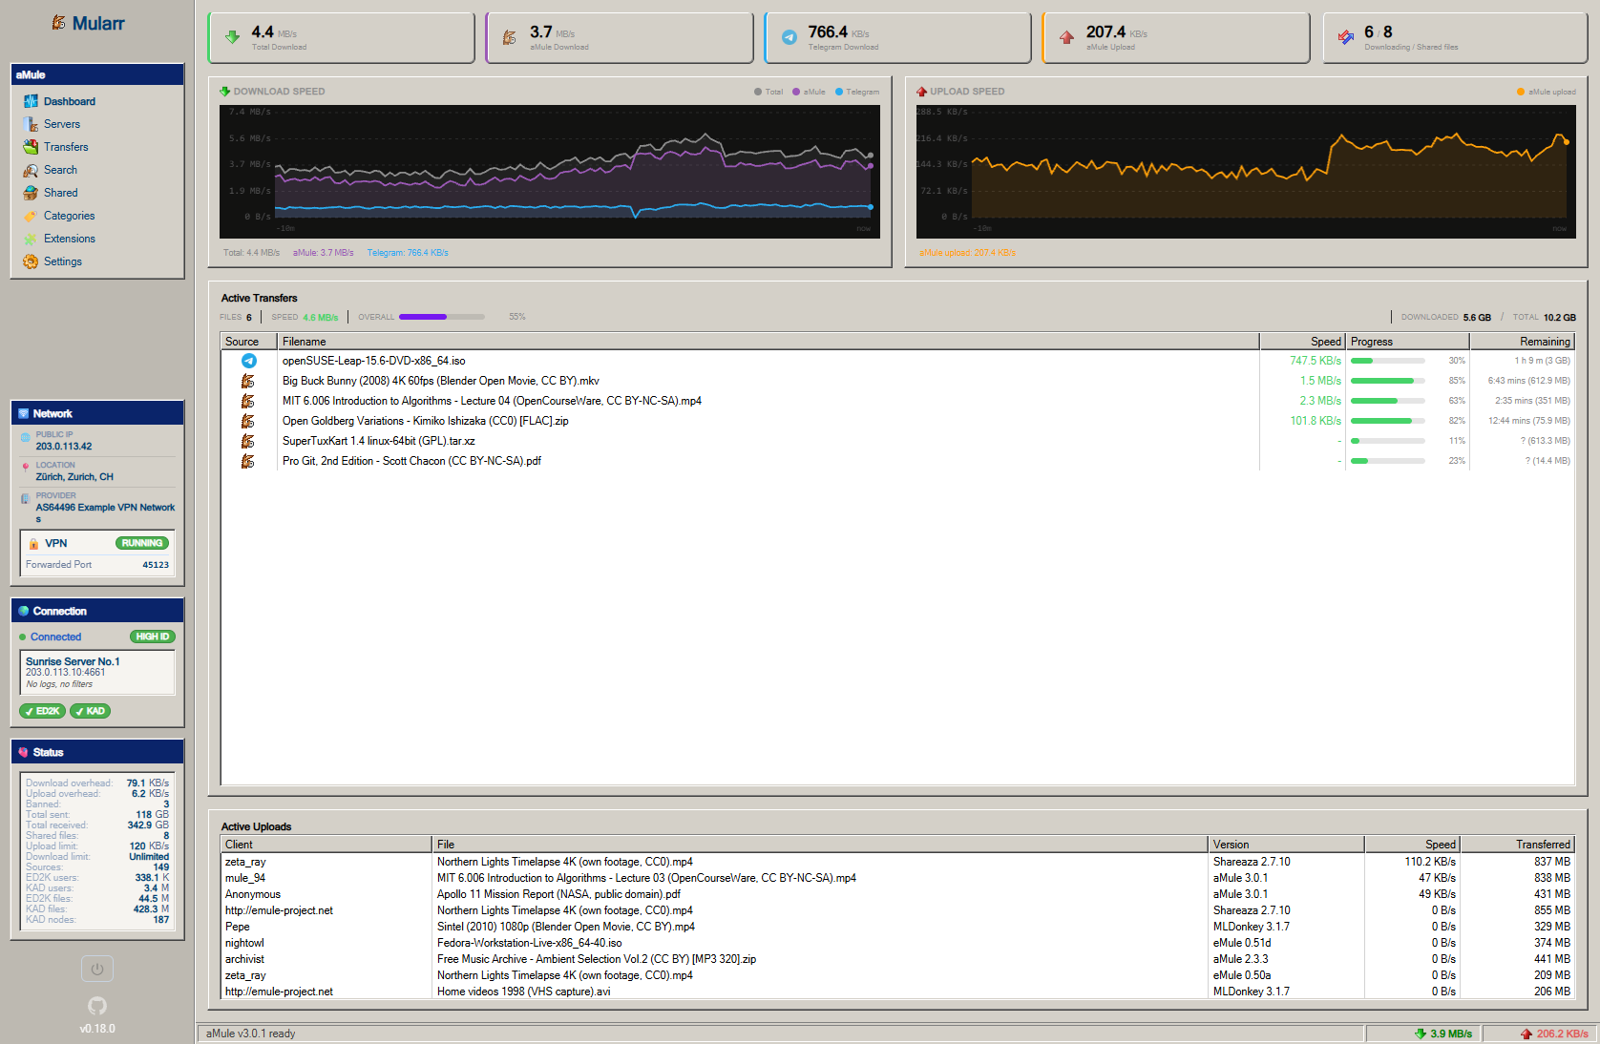Click status bar download speed 3.9 MB/s
The width and height of the screenshot is (1600, 1044).
tap(1443, 1034)
